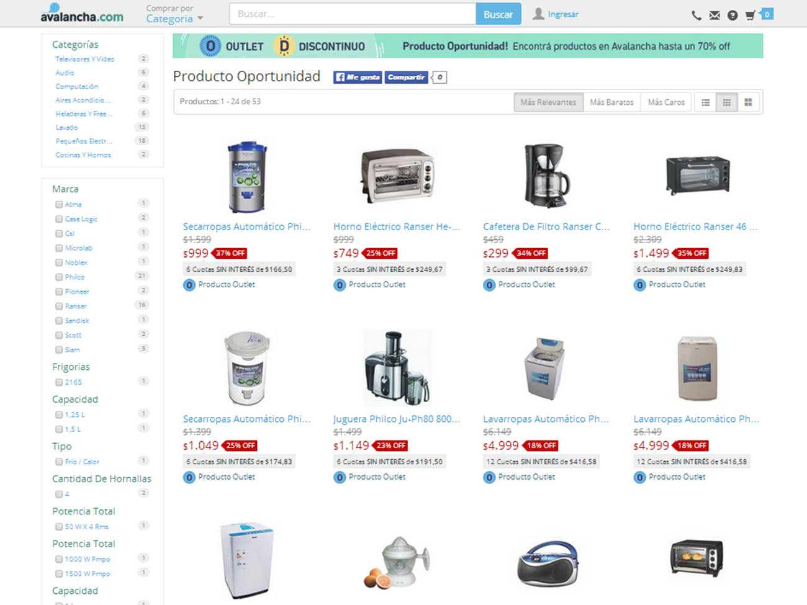Click the Buscar search button
This screenshot has height=605, width=807.
coord(498,14)
